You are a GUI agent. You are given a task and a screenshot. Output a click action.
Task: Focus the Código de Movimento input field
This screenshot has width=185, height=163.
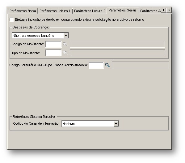tap(53, 44)
